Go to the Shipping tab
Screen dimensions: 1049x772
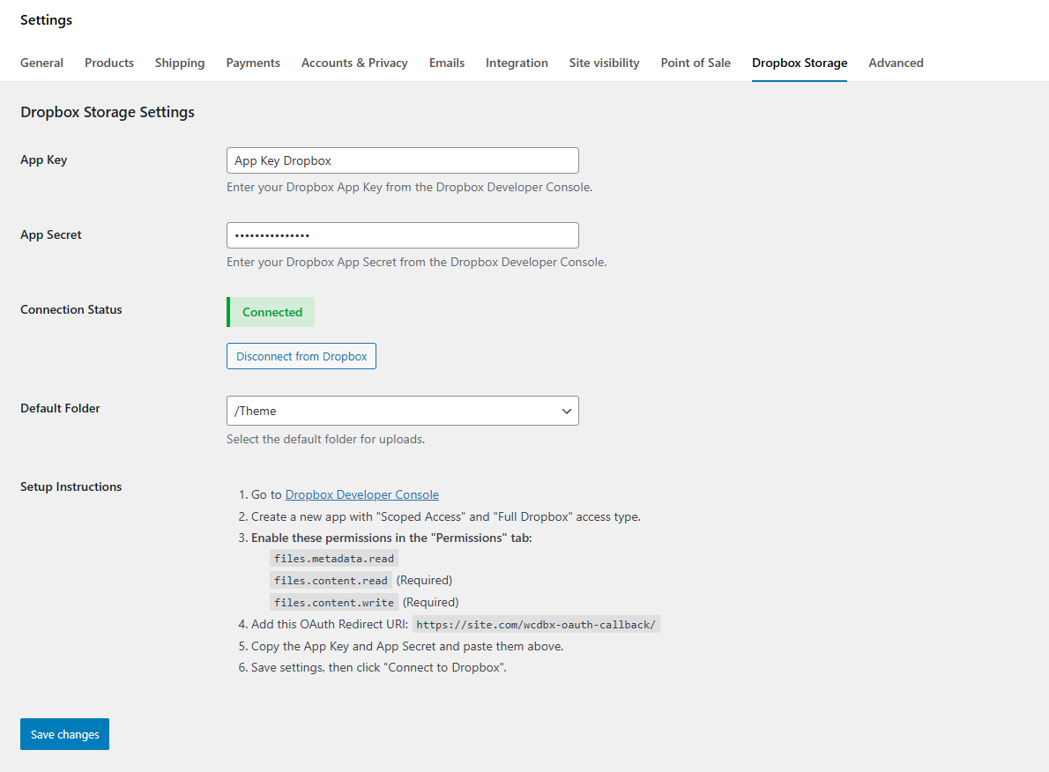click(180, 63)
